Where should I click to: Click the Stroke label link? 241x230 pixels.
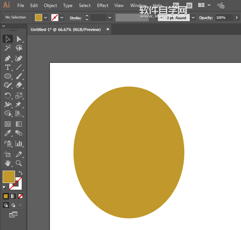(x=75, y=18)
